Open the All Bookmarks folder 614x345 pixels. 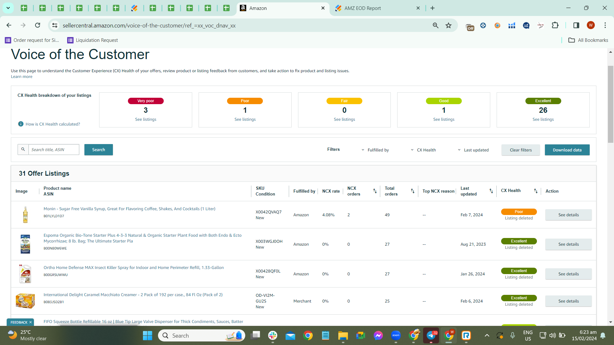tap(588, 40)
